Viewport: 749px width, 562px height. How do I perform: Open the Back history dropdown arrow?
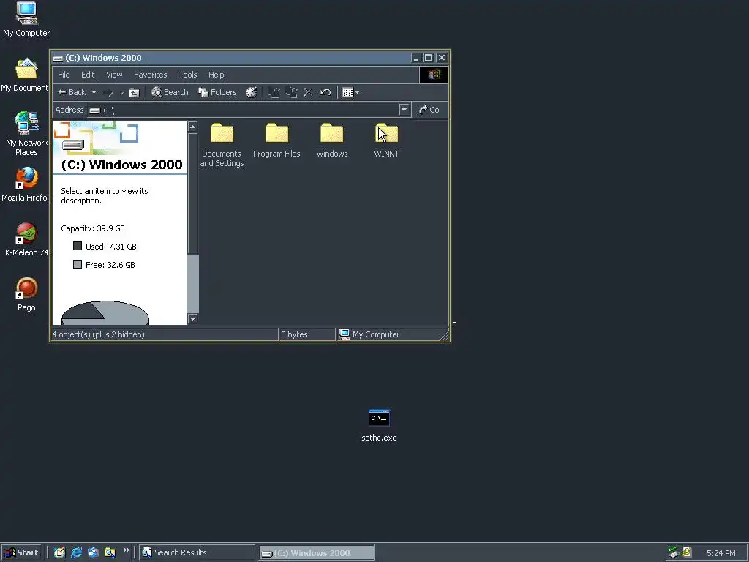tap(94, 92)
